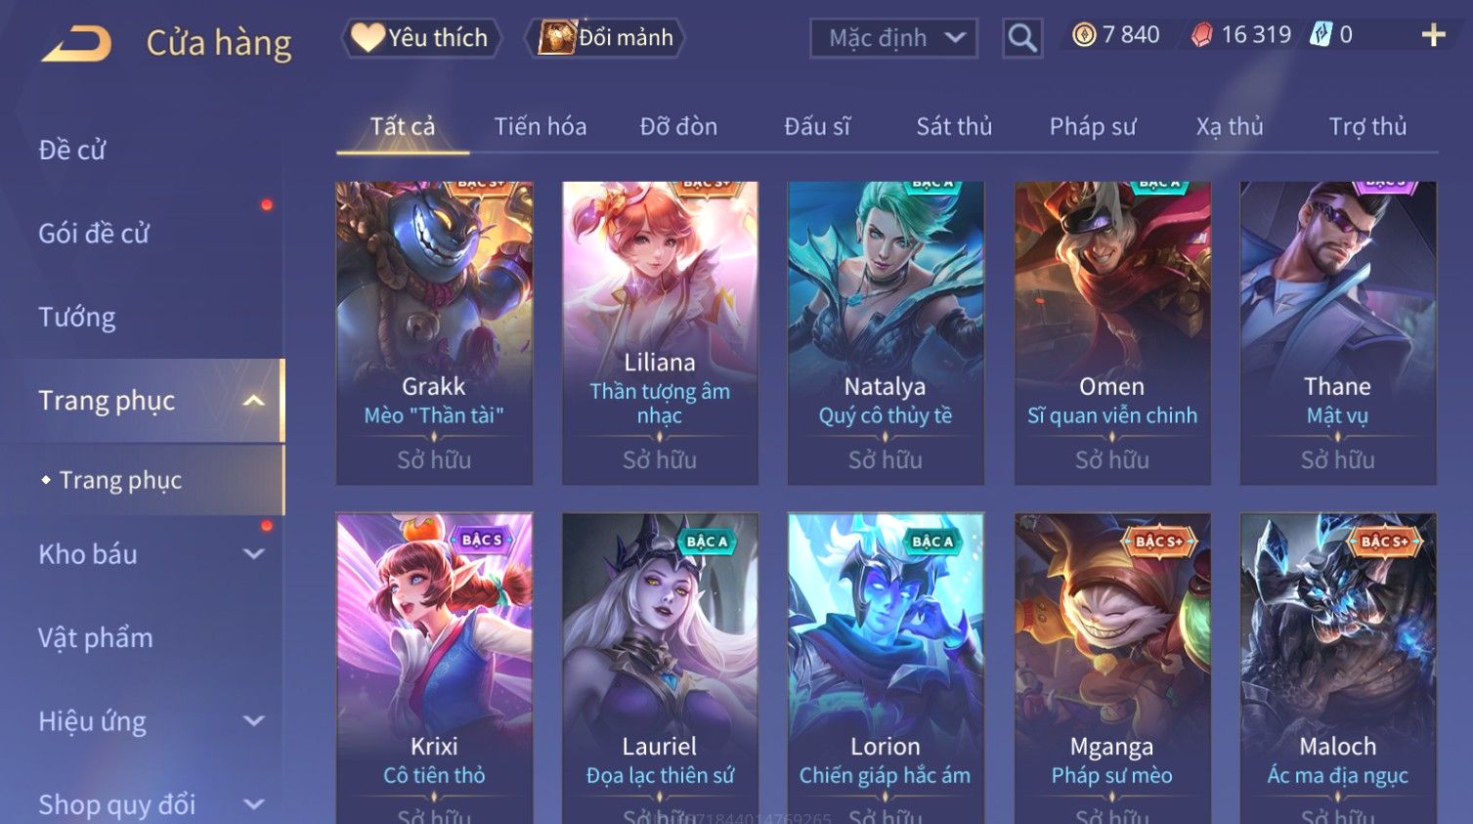Open the search magnifier icon
Image resolution: width=1473 pixels, height=824 pixels.
click(x=1022, y=38)
